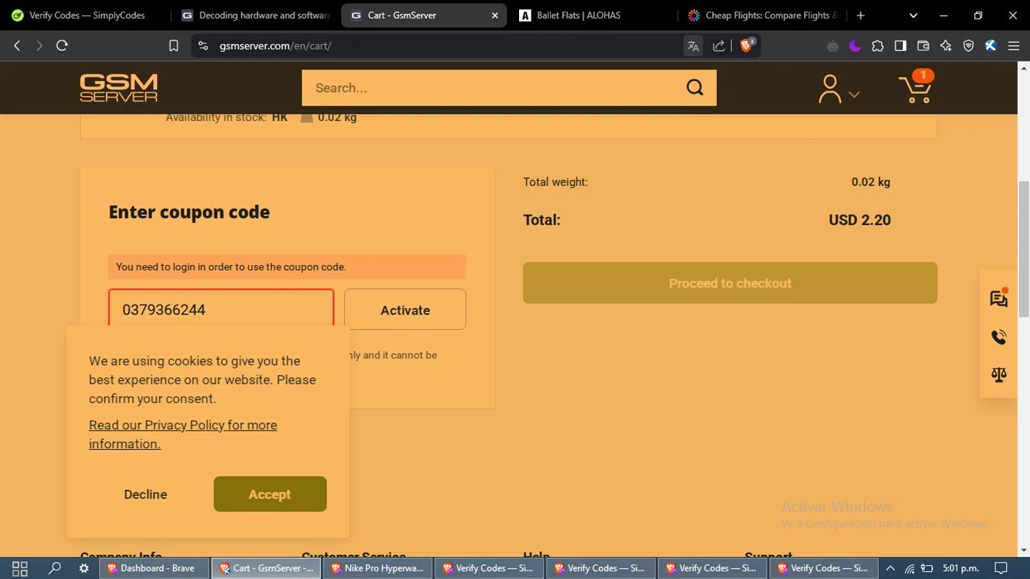
Task: Bookmark this page icon
Action: coord(174,45)
